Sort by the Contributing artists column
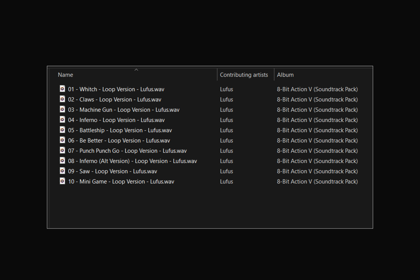Image resolution: width=420 pixels, height=280 pixels. [x=244, y=75]
